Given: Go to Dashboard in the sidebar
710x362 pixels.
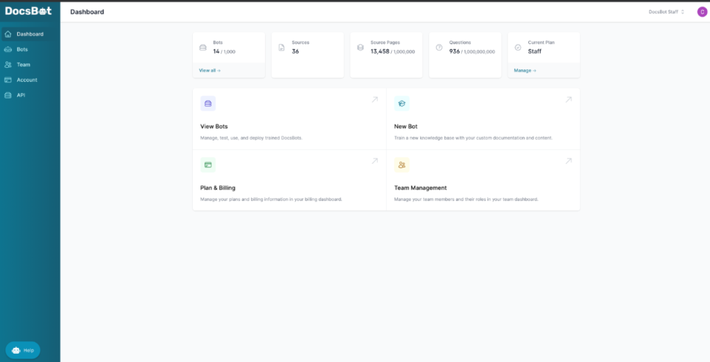Looking at the screenshot, I should [29, 34].
